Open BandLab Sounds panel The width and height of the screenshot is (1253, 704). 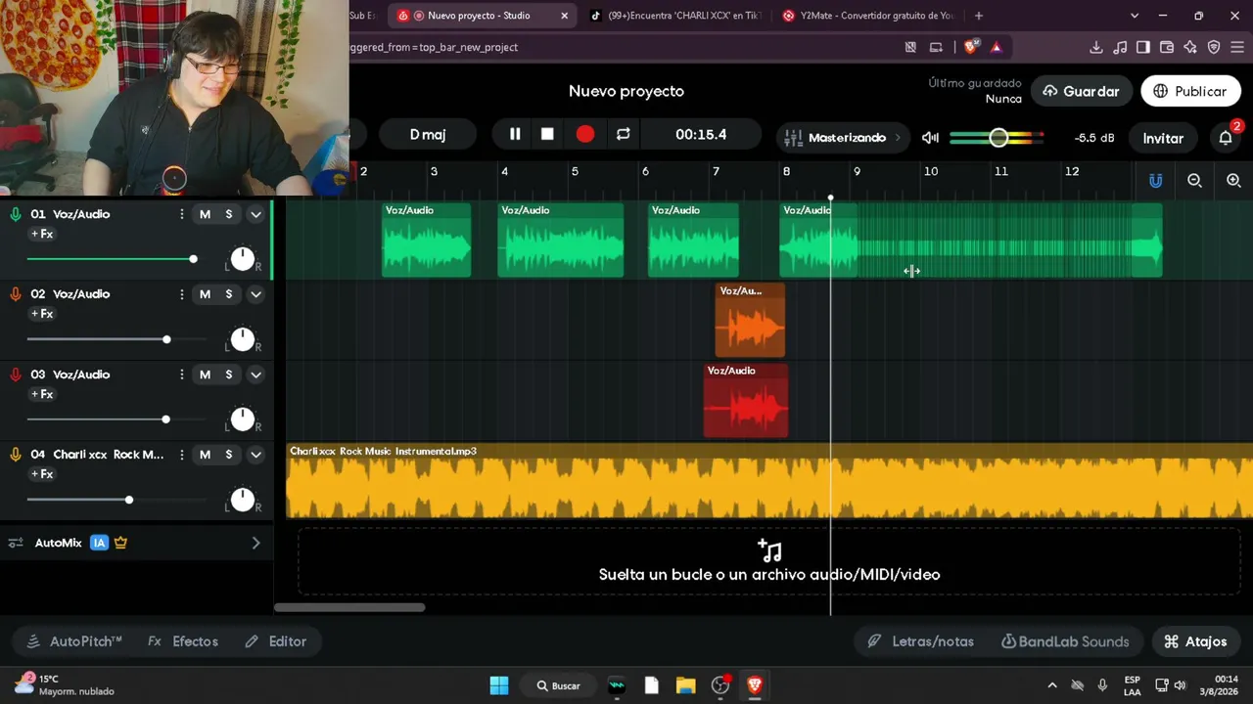coord(1065,641)
